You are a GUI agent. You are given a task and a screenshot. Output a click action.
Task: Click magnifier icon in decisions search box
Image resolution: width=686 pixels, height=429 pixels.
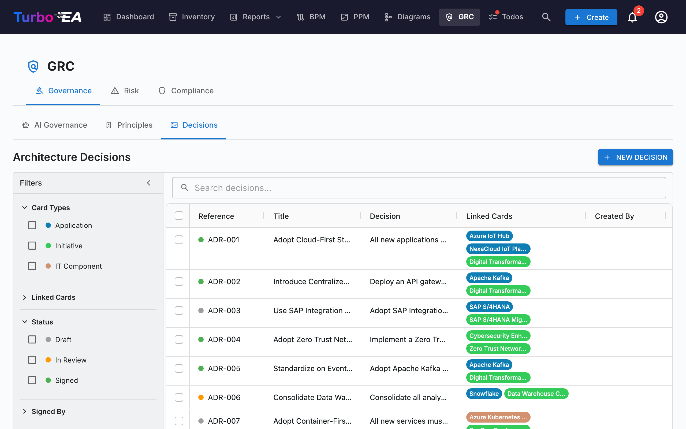tap(185, 187)
